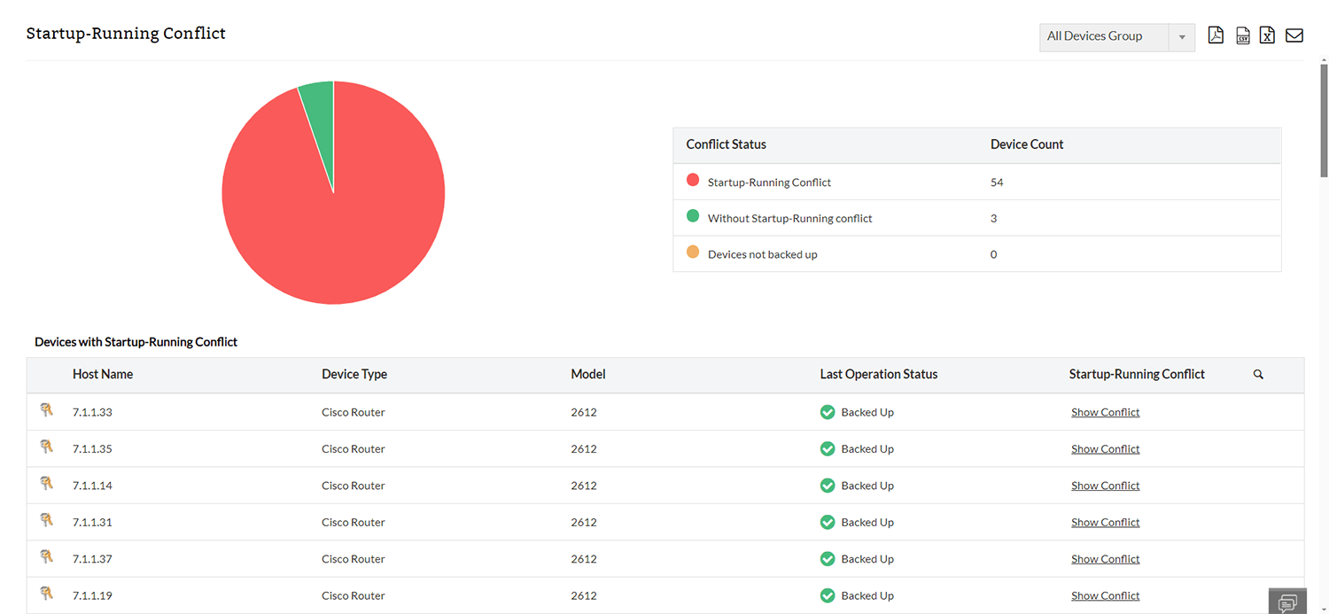Screen dimensions: 1329x614
Task: Click device icon for host 7.1.1.31
Action: click(47, 520)
